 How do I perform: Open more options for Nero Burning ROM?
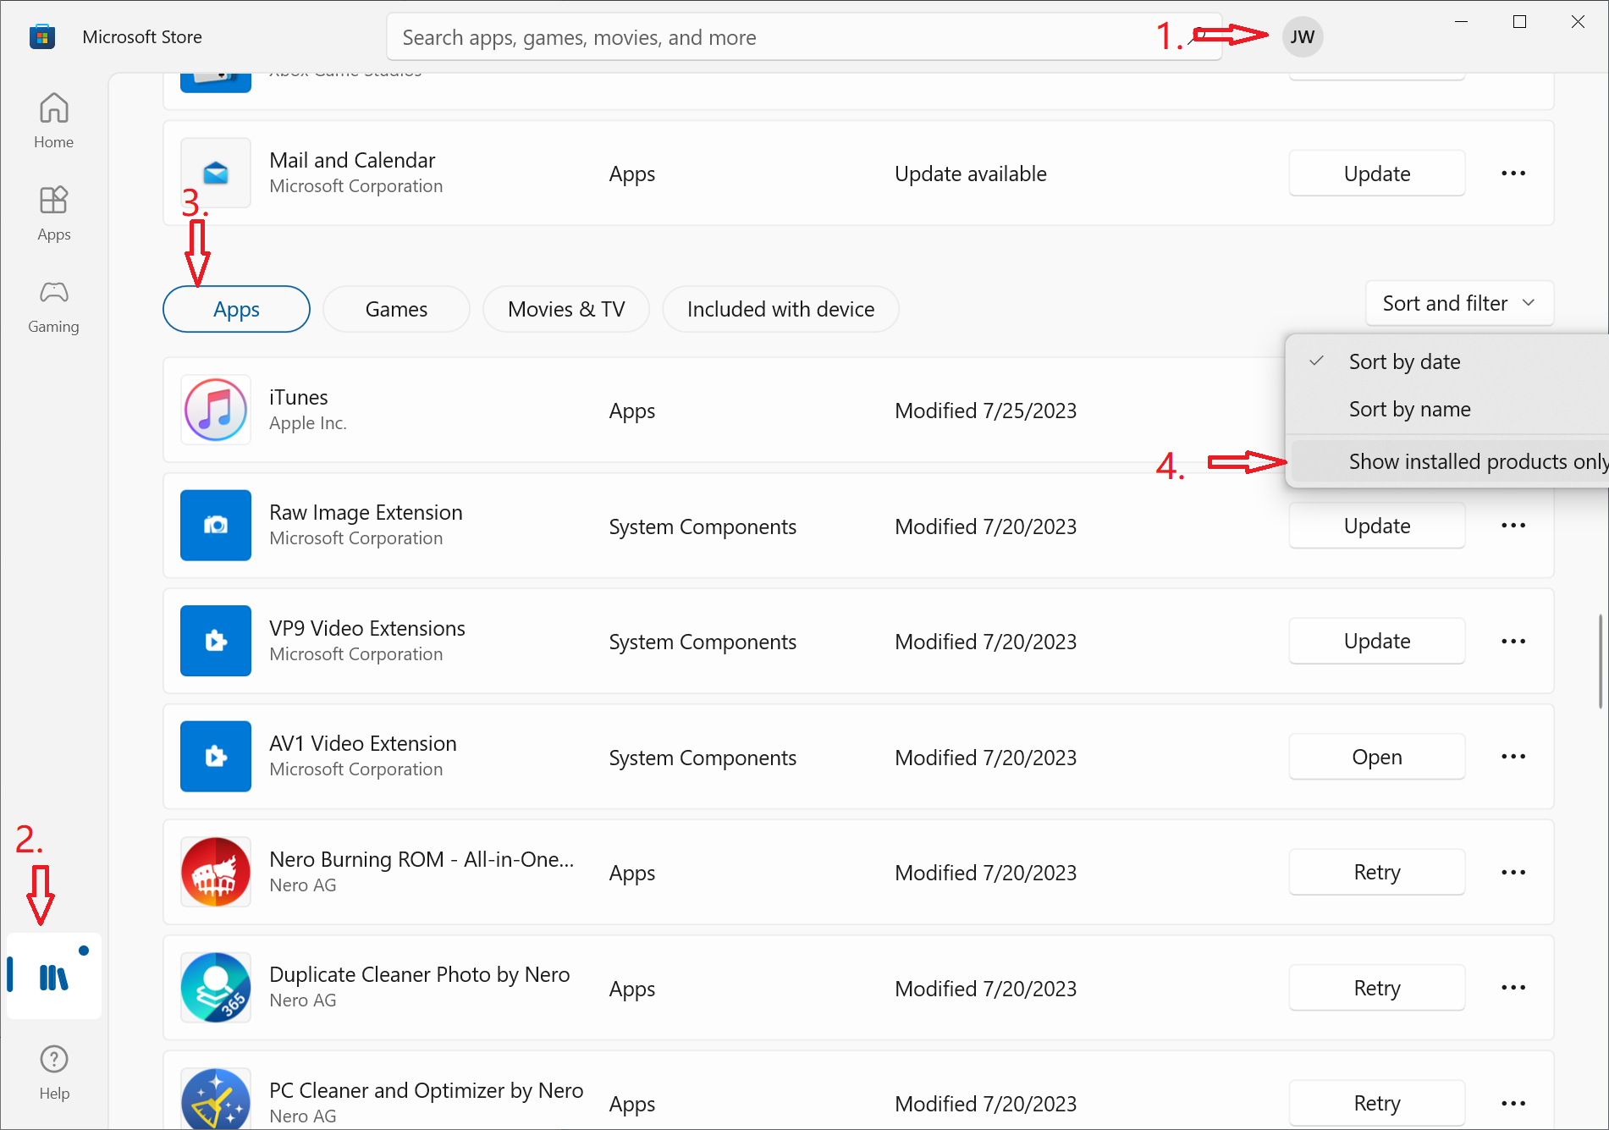tap(1513, 872)
